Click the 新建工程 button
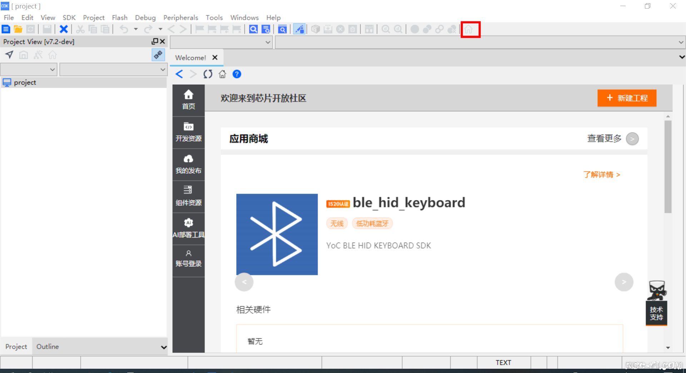The width and height of the screenshot is (686, 373). click(x=627, y=98)
